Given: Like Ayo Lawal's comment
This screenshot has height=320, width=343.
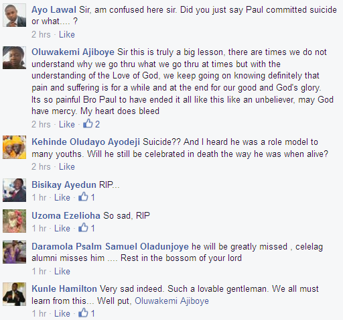Looking at the screenshot, I should point(67,35).
